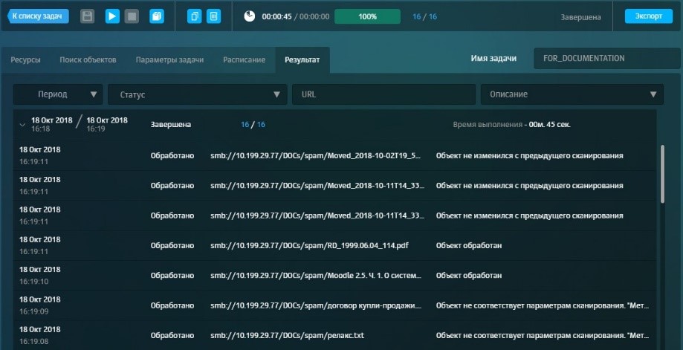Click the elapsed time clock icon
Screen dimensions: 683x350
click(249, 16)
